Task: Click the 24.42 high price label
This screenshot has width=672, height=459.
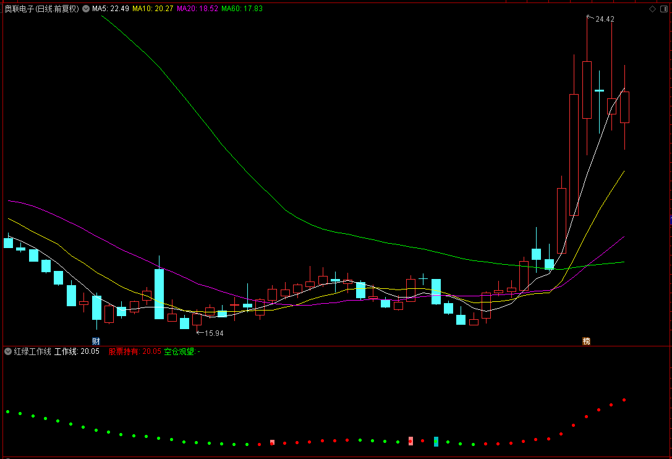Action: click(605, 19)
